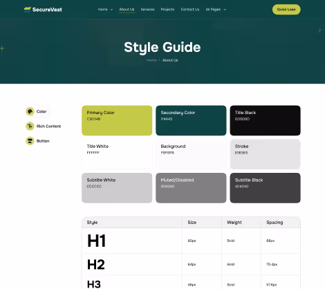Pick the Background color swatch
The width and height of the screenshot is (325, 289).
point(191,154)
